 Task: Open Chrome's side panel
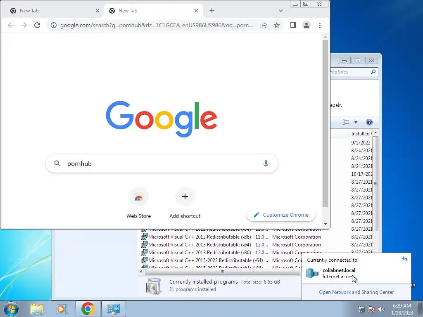pyautogui.click(x=293, y=25)
